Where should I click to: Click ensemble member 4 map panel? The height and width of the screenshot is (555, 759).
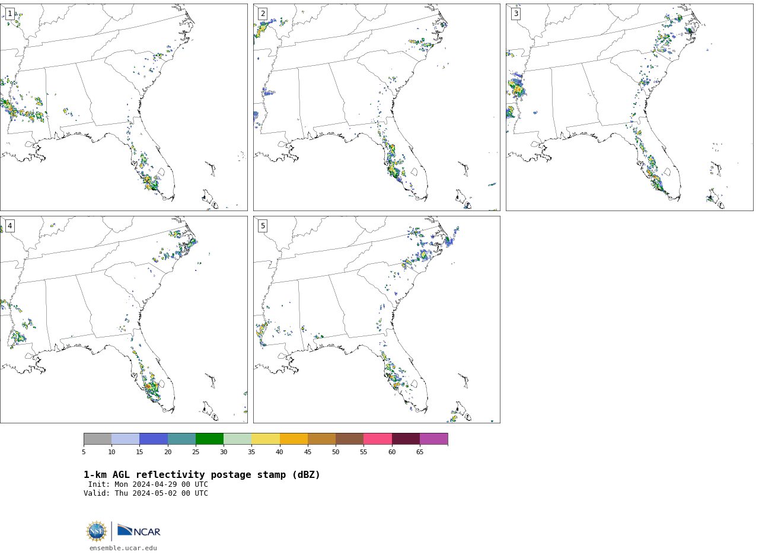123,320
